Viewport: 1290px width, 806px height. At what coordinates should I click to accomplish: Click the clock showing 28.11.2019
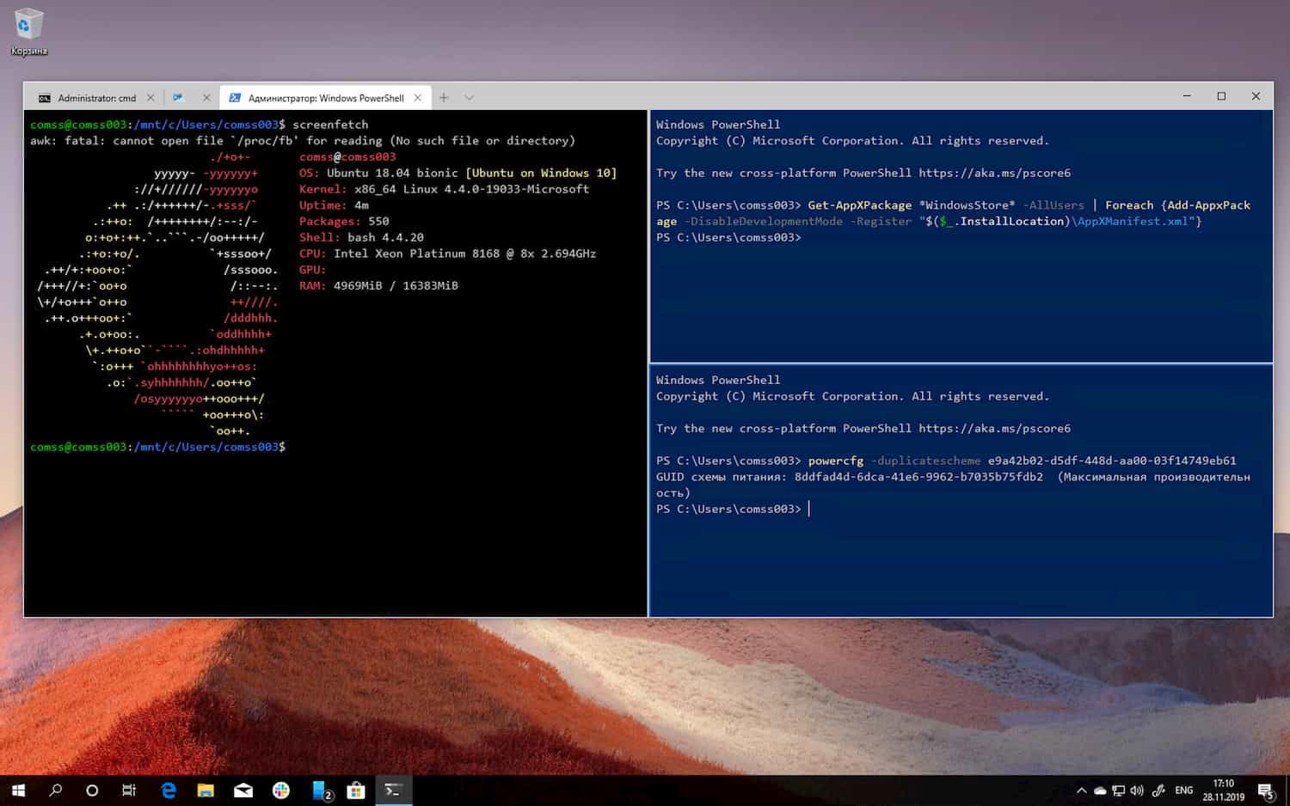click(1224, 790)
